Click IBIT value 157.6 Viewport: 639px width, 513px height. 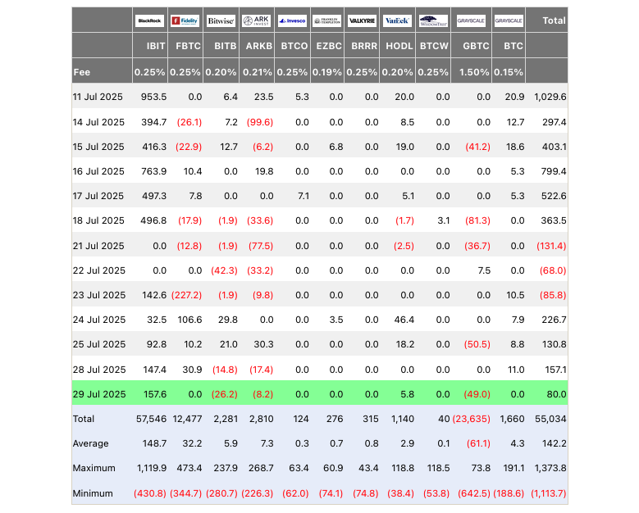pos(155,394)
